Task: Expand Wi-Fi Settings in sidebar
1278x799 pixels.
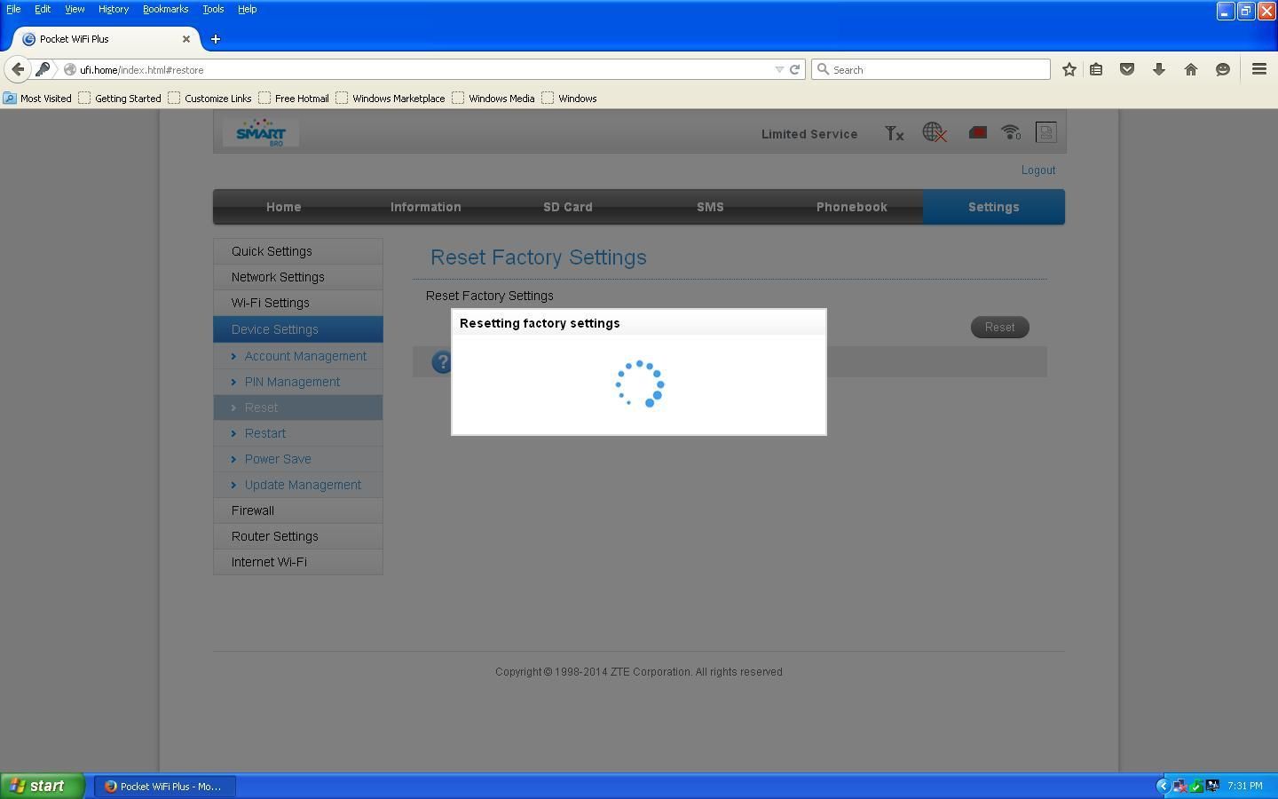Action: (271, 303)
